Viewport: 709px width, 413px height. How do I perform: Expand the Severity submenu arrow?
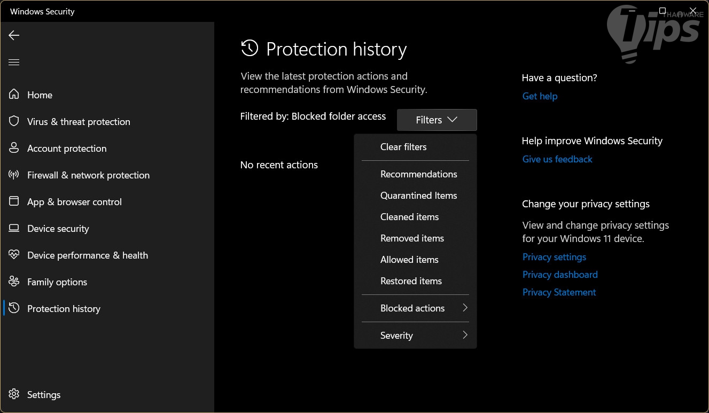pyautogui.click(x=465, y=335)
